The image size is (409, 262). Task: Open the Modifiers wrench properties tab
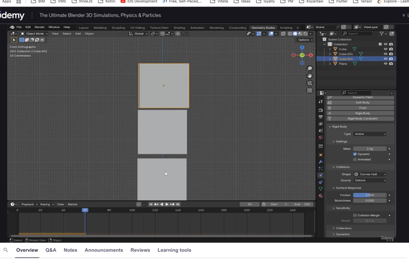click(x=320, y=162)
